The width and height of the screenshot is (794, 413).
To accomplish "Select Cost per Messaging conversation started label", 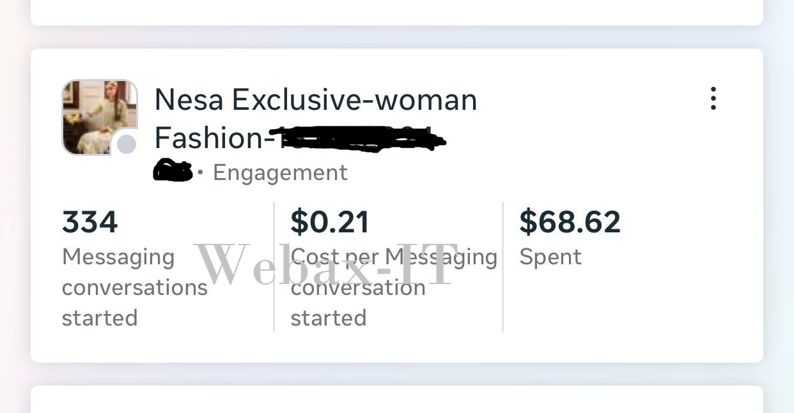I will [394, 287].
